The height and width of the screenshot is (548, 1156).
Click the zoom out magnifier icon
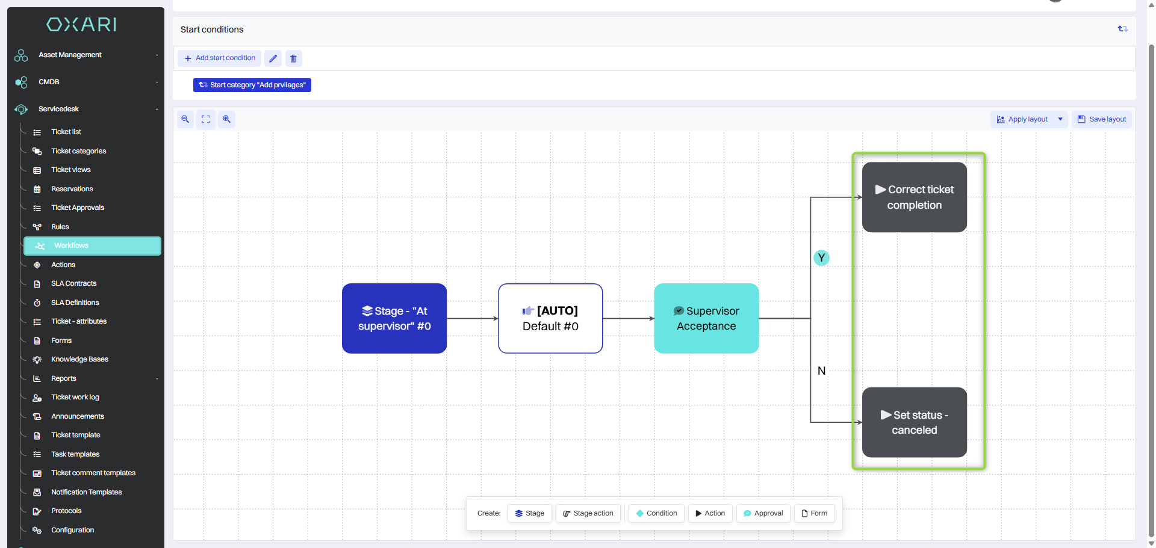[x=185, y=119]
